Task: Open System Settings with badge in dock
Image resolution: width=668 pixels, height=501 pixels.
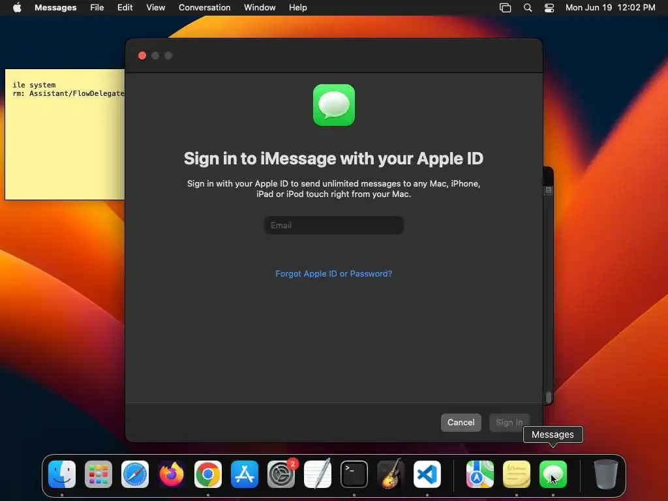Action: pos(281,474)
